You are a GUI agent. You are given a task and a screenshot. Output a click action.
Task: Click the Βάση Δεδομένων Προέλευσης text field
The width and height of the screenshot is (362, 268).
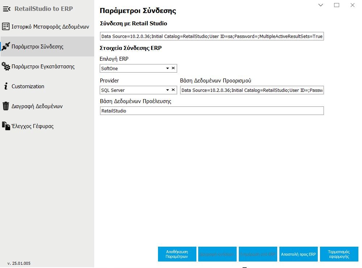coord(212,111)
